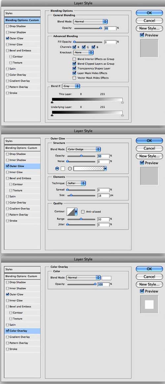Toggle the G channel checkbox
The image size is (165, 384).
tap(84, 47)
